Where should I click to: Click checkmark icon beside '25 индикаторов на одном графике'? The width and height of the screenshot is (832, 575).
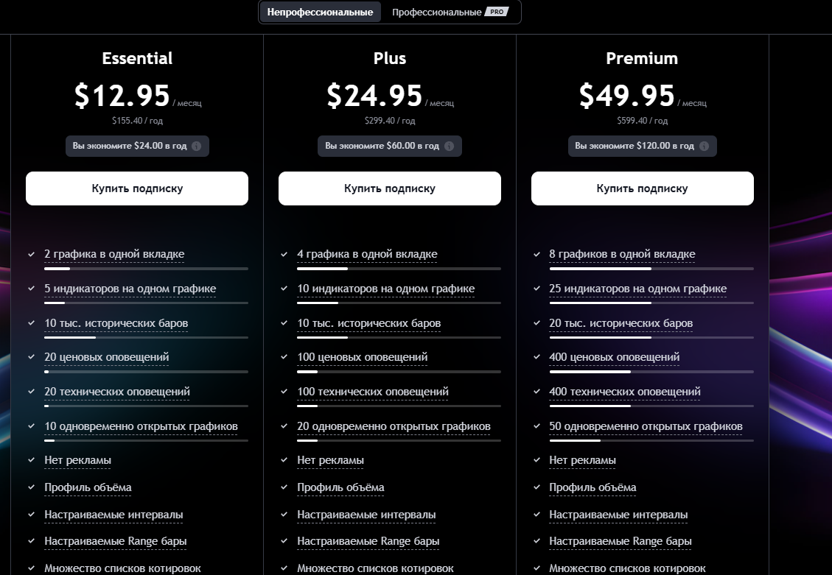pos(536,289)
